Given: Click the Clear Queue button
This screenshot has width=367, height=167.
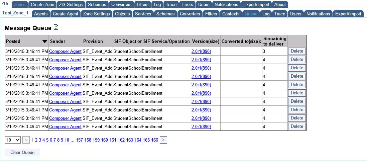Looking at the screenshot, I should (22, 153).
